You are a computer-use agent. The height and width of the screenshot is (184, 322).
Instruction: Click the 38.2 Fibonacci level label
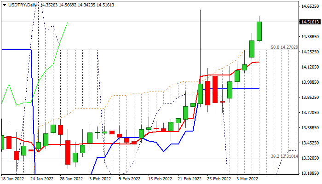coord(284,156)
